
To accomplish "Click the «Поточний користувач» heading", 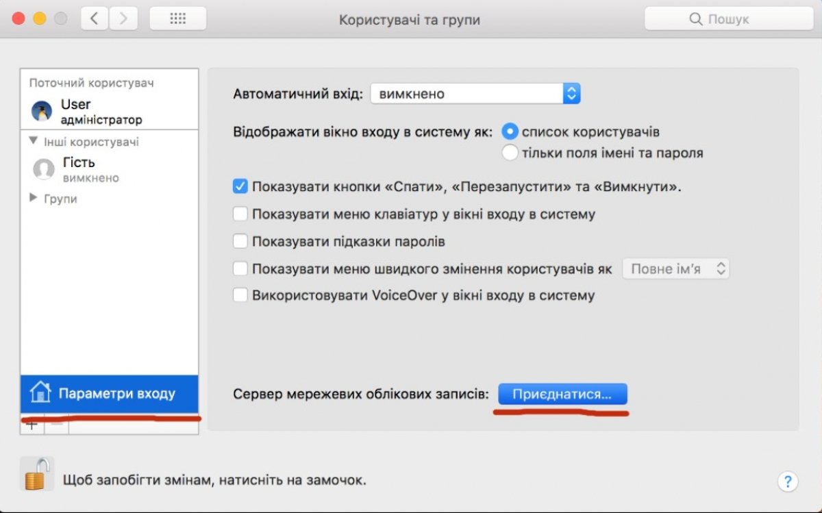I will point(92,83).
